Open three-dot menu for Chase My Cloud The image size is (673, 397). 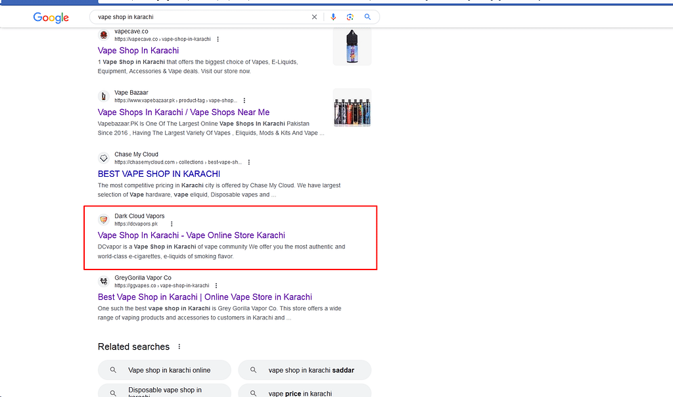pyautogui.click(x=249, y=162)
